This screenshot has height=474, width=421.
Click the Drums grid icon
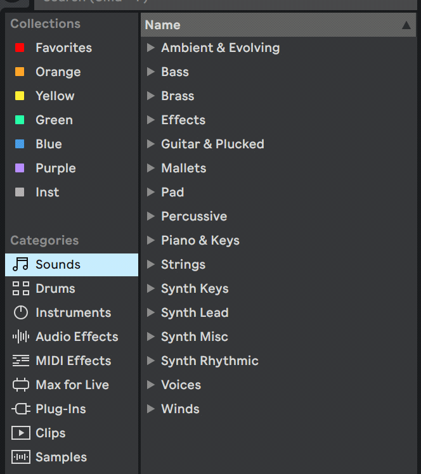pyautogui.click(x=20, y=288)
